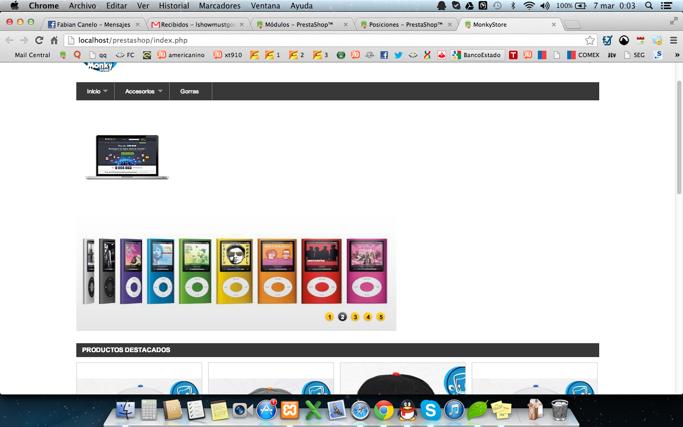Enter full screen with the window arrows
This screenshot has width=683, height=427.
(674, 21)
